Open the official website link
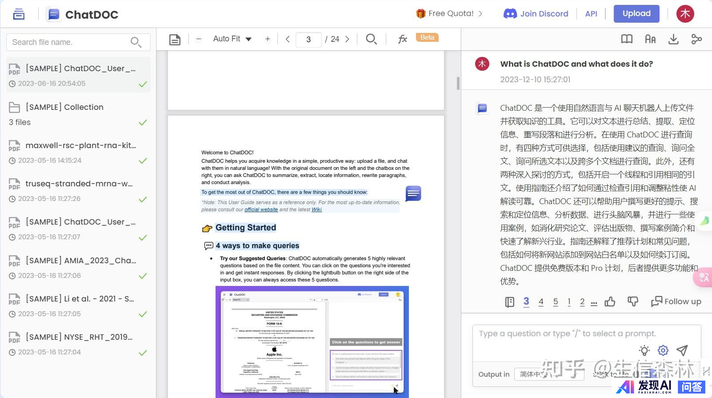Image resolution: width=712 pixels, height=398 pixels. 261,209
